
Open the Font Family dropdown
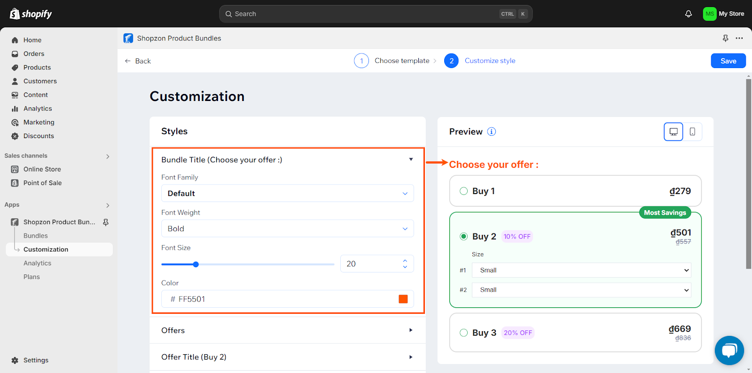pos(288,193)
